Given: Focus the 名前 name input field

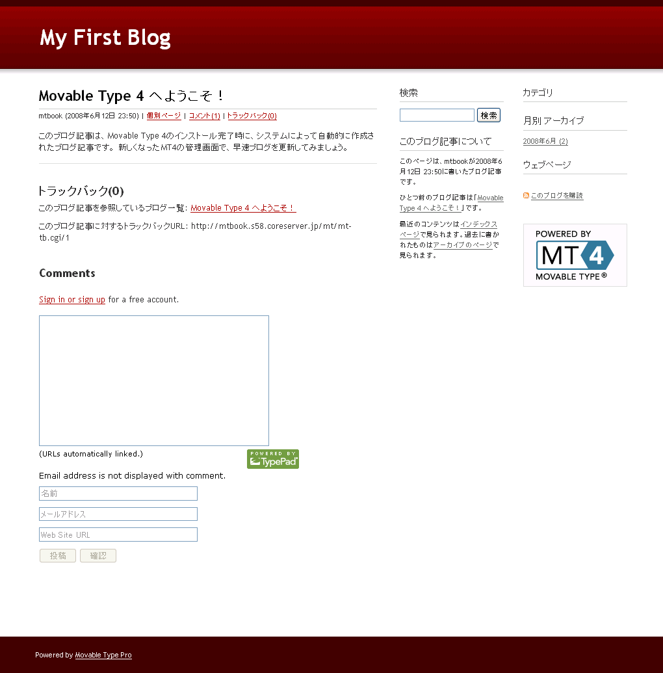Looking at the screenshot, I should pyautogui.click(x=118, y=494).
